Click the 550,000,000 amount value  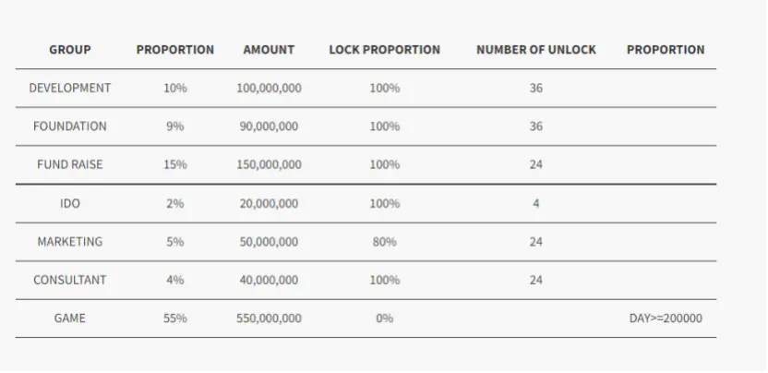point(269,319)
